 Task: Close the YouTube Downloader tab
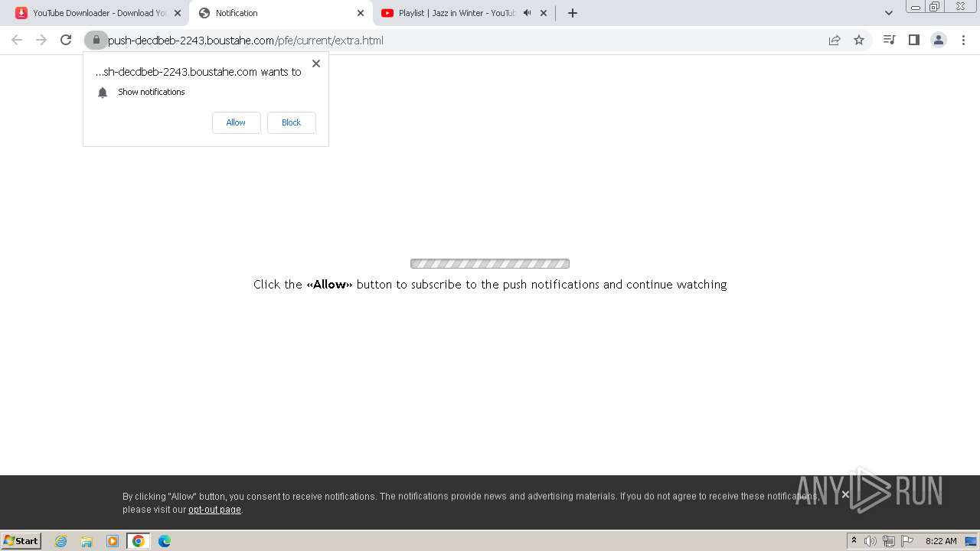(178, 13)
